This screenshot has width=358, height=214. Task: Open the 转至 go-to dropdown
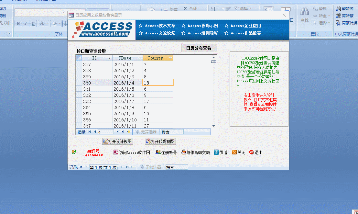pos(321,16)
